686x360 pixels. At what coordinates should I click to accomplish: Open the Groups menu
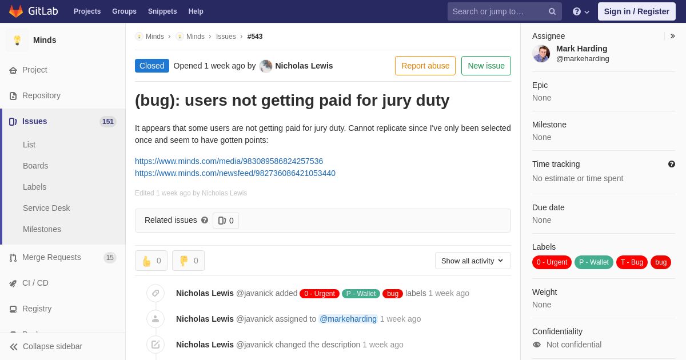coord(124,11)
